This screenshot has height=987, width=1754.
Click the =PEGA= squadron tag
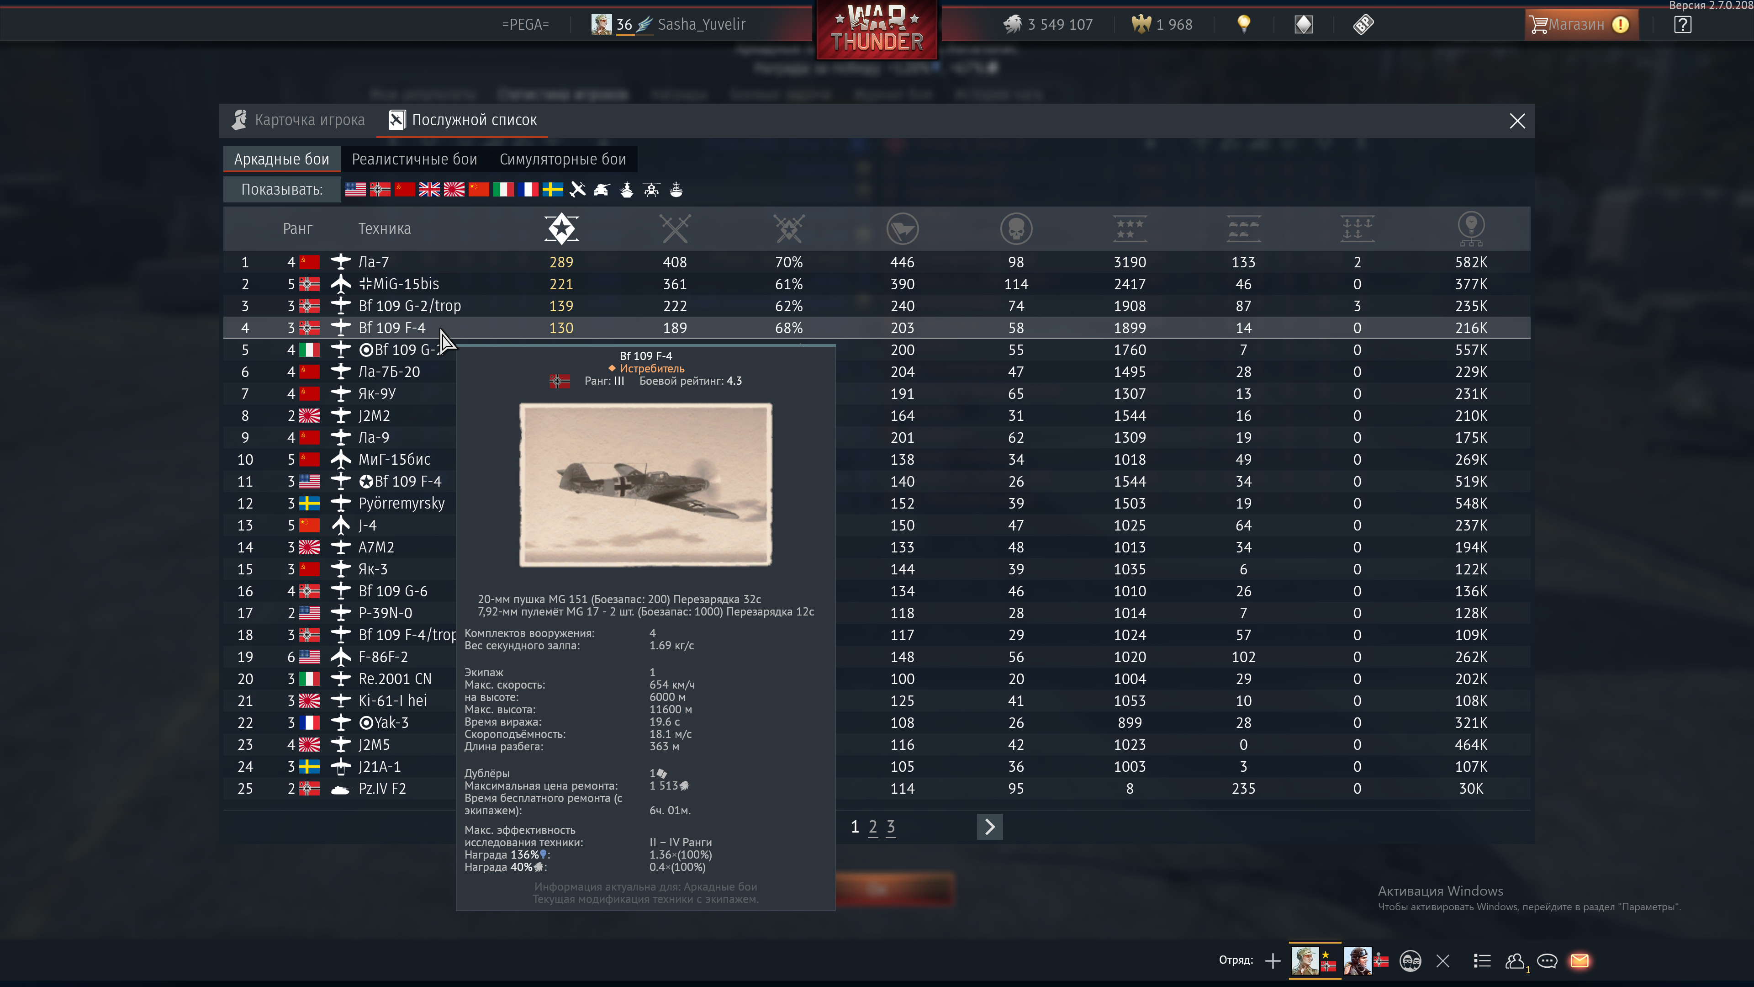click(525, 25)
